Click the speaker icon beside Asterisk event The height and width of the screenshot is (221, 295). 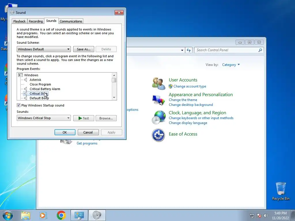tap(26, 80)
